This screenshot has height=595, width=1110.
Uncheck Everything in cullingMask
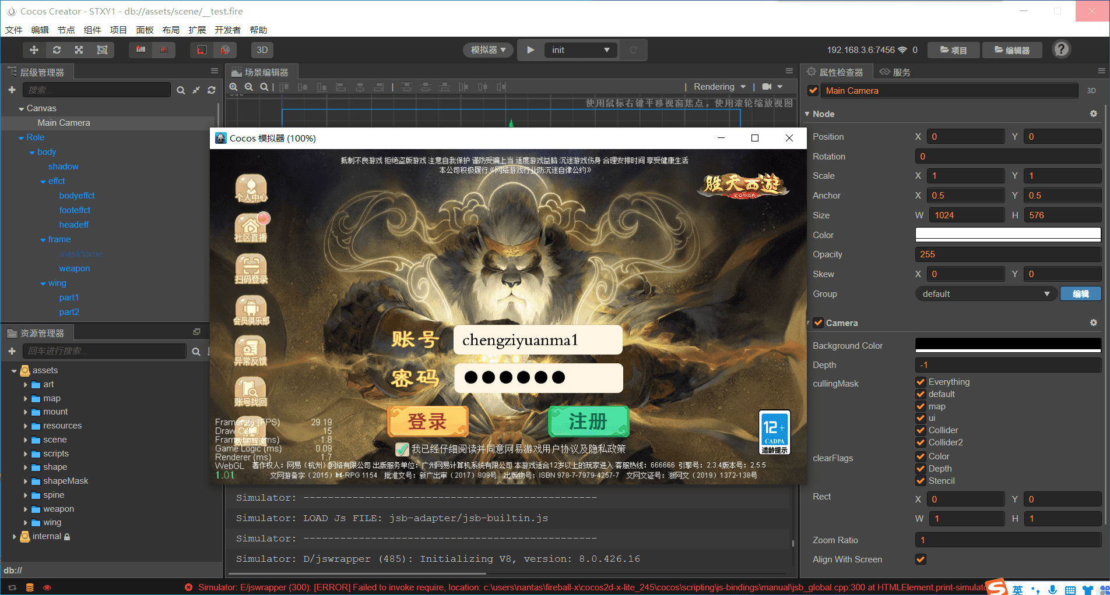point(921,382)
